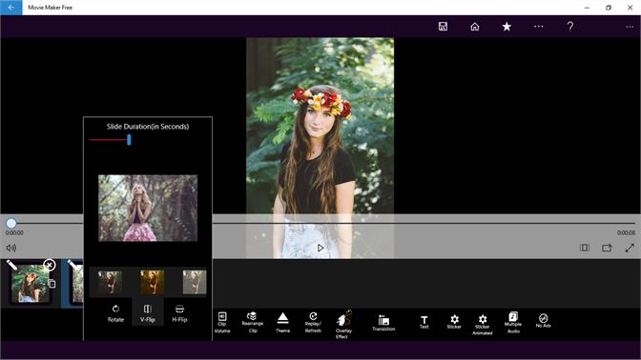Go back using the title bar arrow
Viewport: 641px width, 360px height.
(x=11, y=8)
